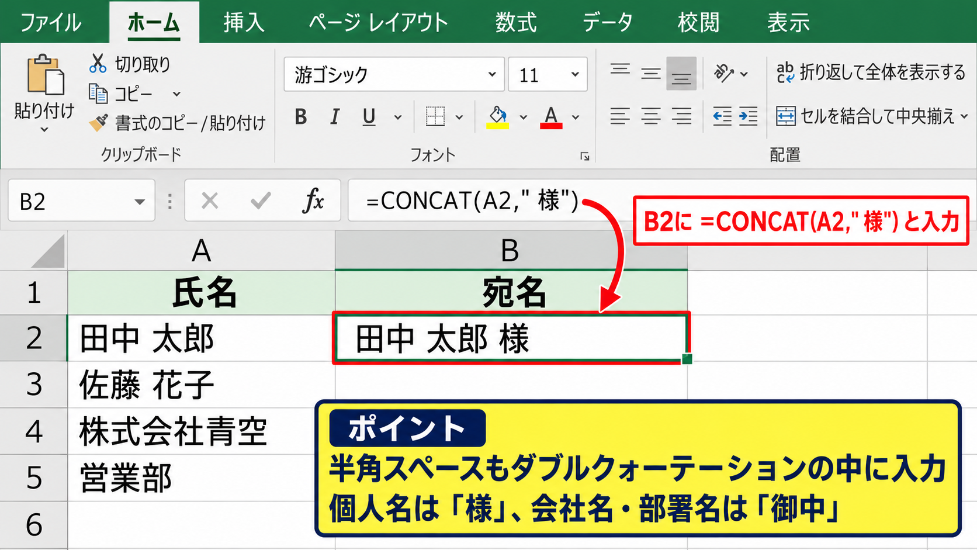Select middle vertical align icon

tap(650, 74)
